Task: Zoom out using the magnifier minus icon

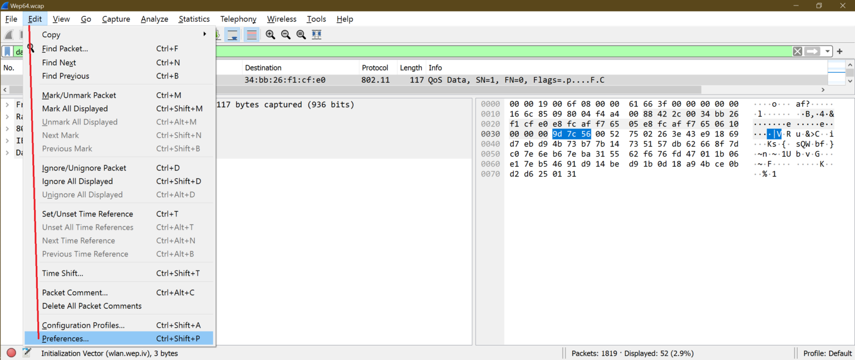Action: click(x=286, y=34)
